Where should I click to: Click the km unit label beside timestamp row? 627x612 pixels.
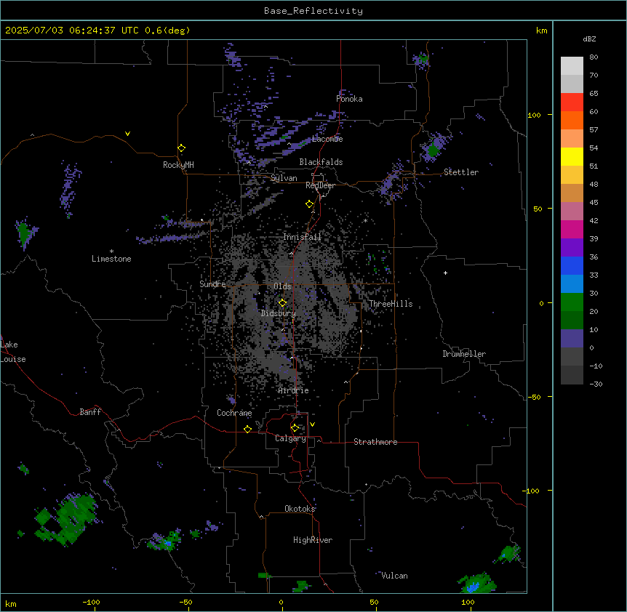542,31
